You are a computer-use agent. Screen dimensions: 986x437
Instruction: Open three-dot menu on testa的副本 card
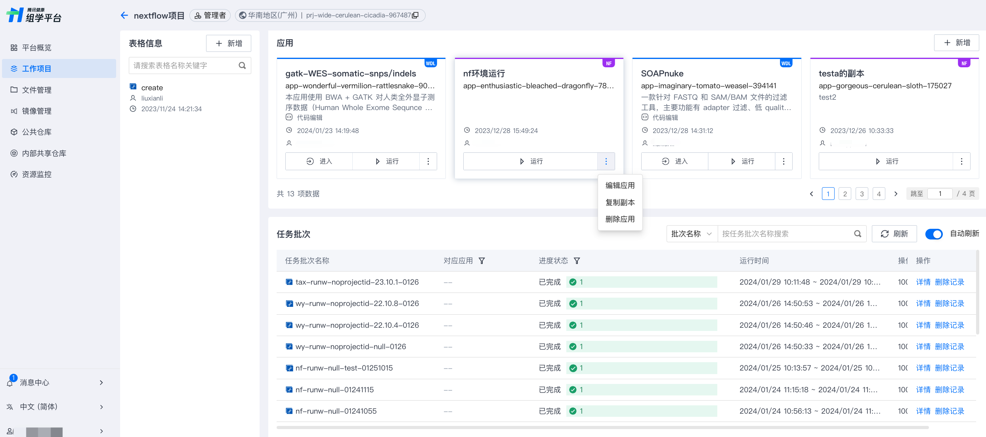961,161
